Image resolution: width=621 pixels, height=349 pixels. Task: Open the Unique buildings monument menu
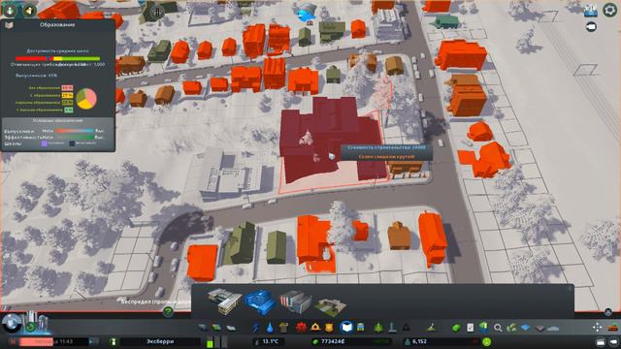392,328
